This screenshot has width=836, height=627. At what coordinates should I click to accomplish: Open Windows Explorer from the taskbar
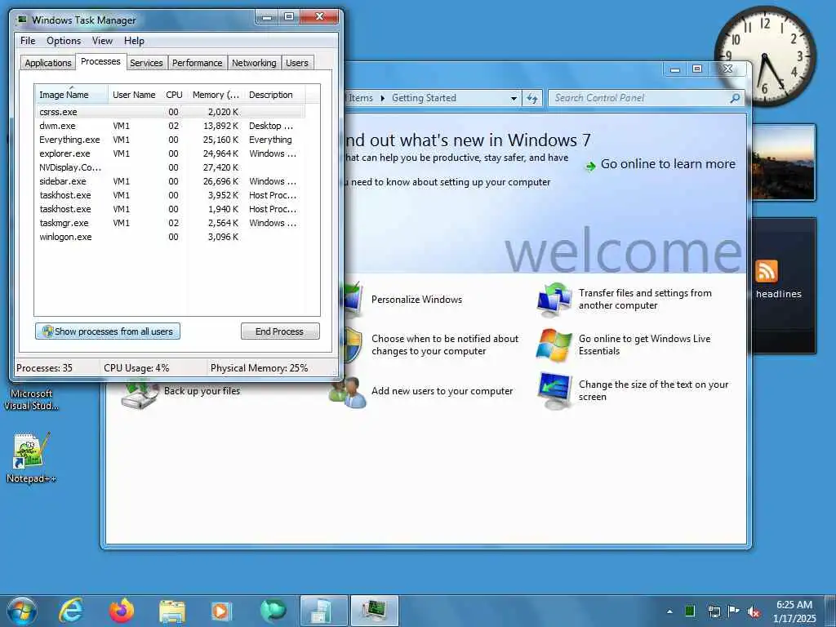click(x=171, y=611)
